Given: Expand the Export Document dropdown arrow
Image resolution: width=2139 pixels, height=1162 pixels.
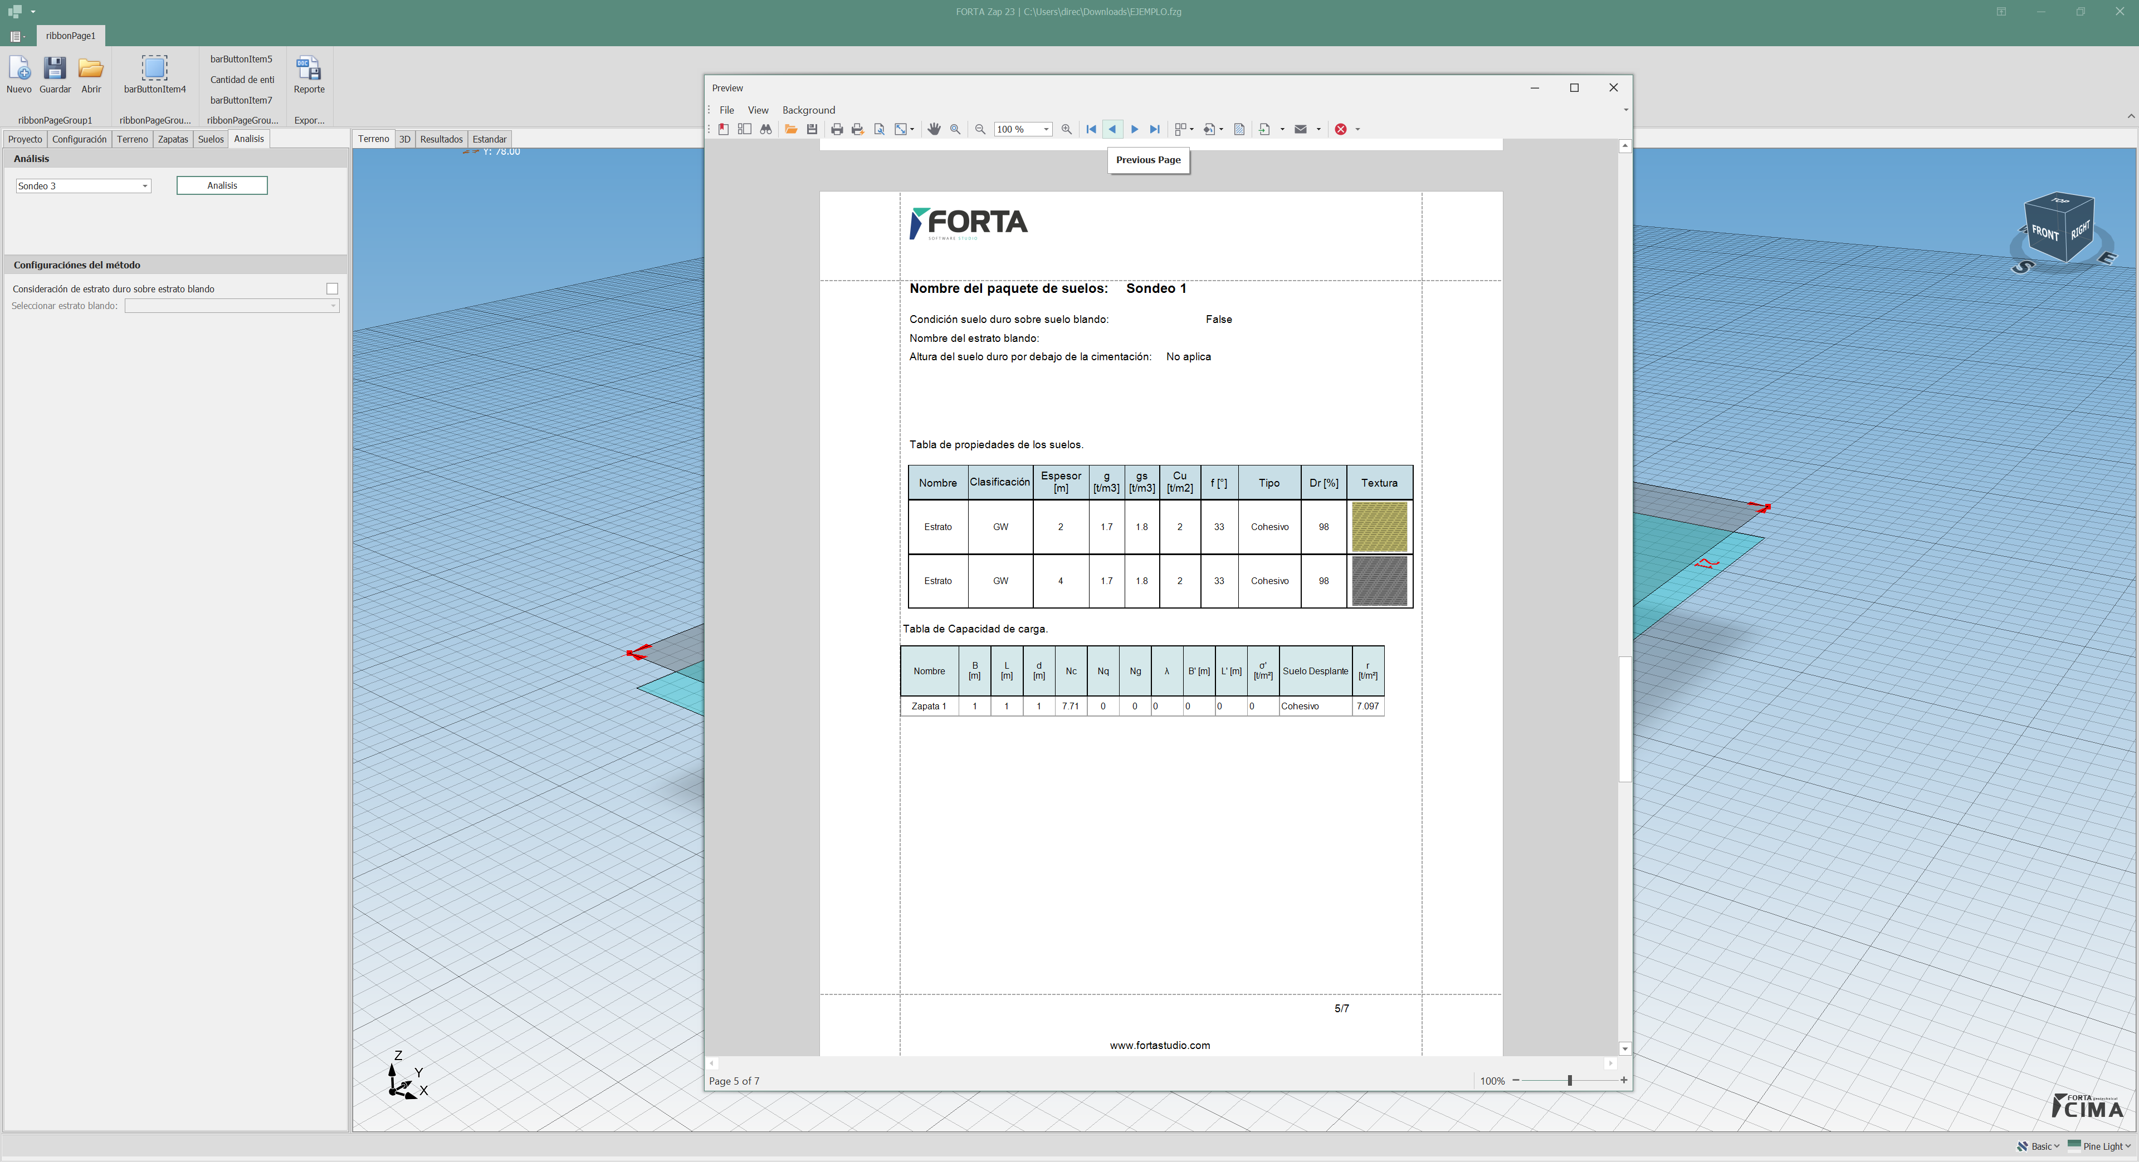Looking at the screenshot, I should click(x=1282, y=130).
